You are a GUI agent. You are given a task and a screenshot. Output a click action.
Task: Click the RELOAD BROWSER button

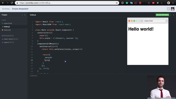(162, 15)
